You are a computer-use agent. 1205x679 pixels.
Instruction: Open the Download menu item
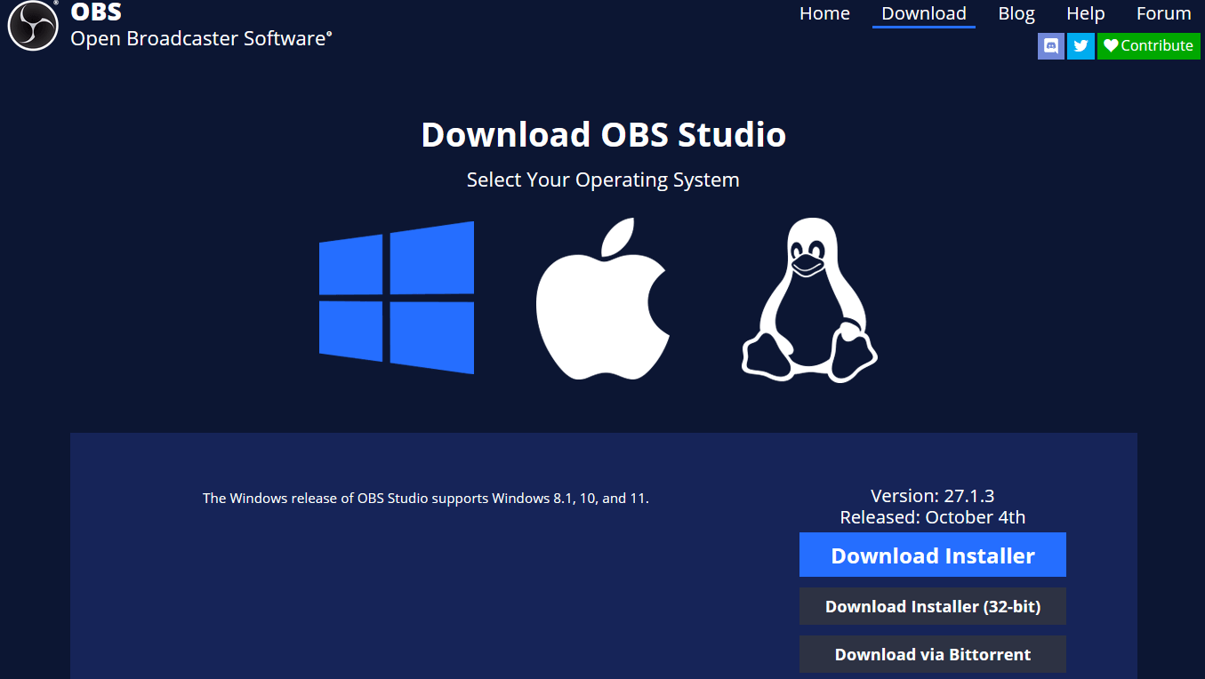[x=923, y=13]
